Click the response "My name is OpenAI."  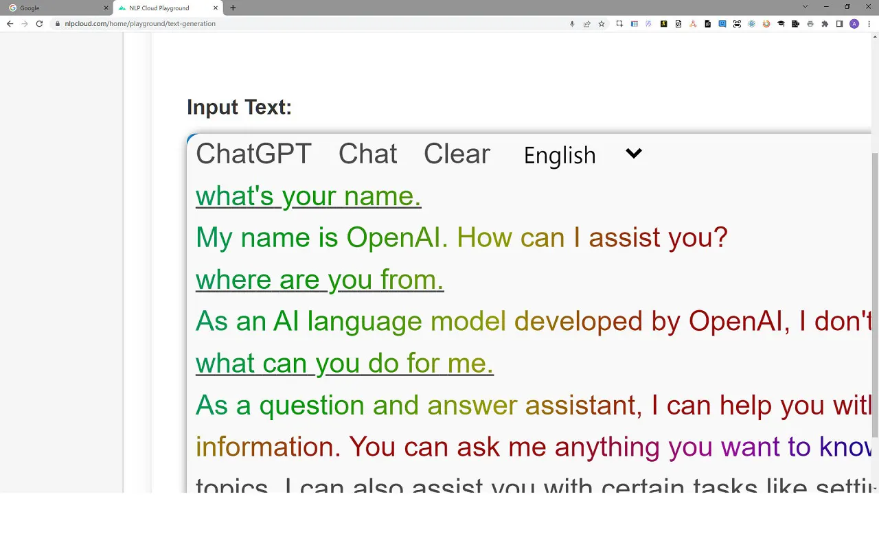point(322,237)
